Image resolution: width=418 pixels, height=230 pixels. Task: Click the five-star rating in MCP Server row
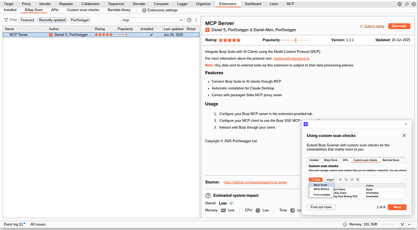pos(103,34)
